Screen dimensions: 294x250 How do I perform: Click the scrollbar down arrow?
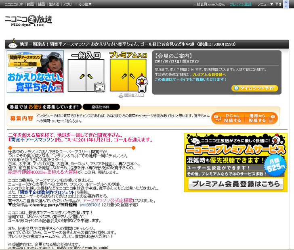pos(286,6)
